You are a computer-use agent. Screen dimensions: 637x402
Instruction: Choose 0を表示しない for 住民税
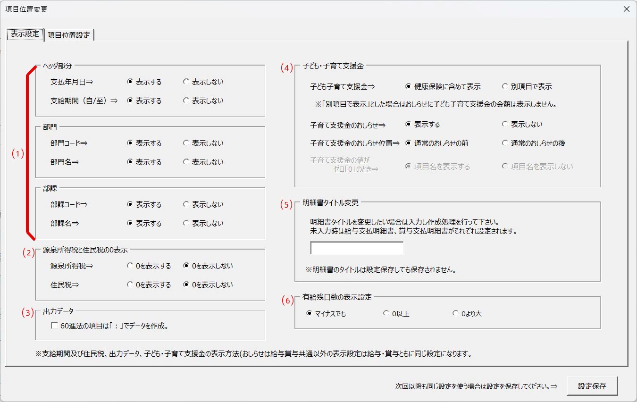pyautogui.click(x=208, y=285)
